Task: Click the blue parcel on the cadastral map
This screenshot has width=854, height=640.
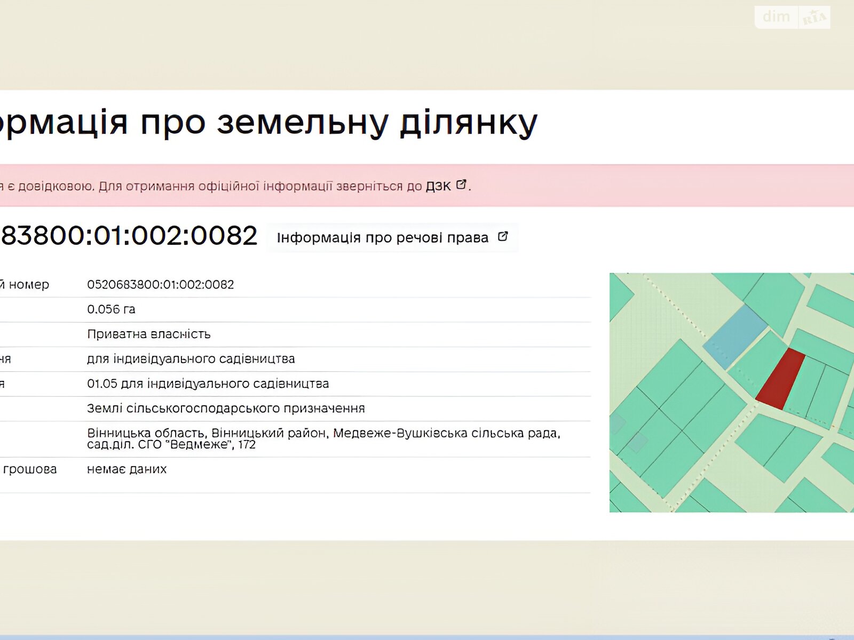Action: [x=736, y=335]
